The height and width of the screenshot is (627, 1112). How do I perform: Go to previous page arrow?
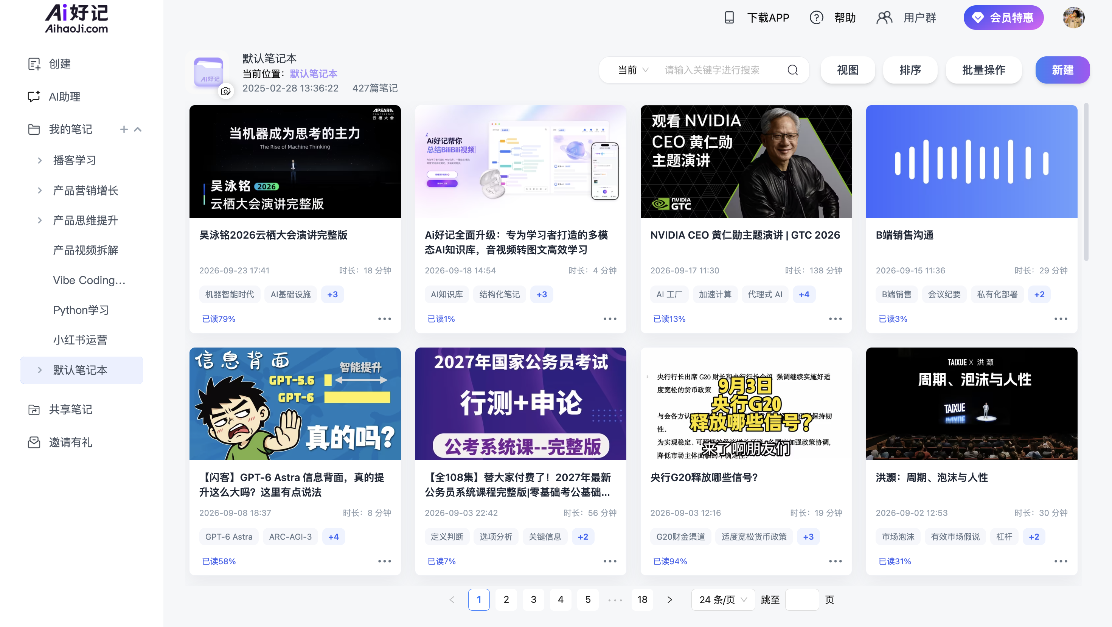tap(452, 599)
